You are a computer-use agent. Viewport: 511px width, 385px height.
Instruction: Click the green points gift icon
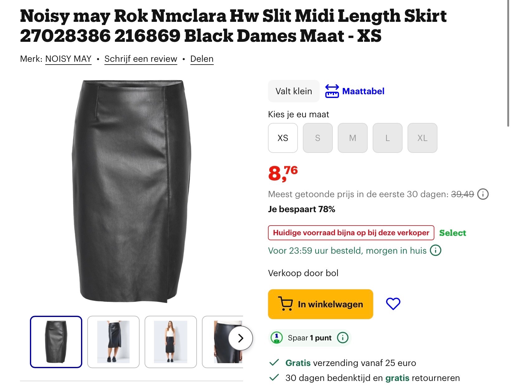point(276,338)
